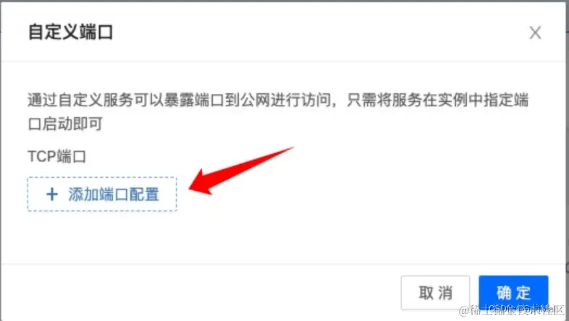This screenshot has height=321, width=569.
Task: Click the 添加端口配置 label text
Action: click(114, 194)
